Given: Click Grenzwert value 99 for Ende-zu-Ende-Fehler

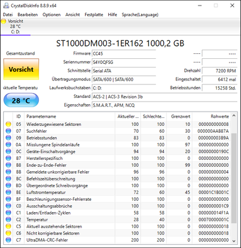Looking at the screenshot, I should (187, 165).
